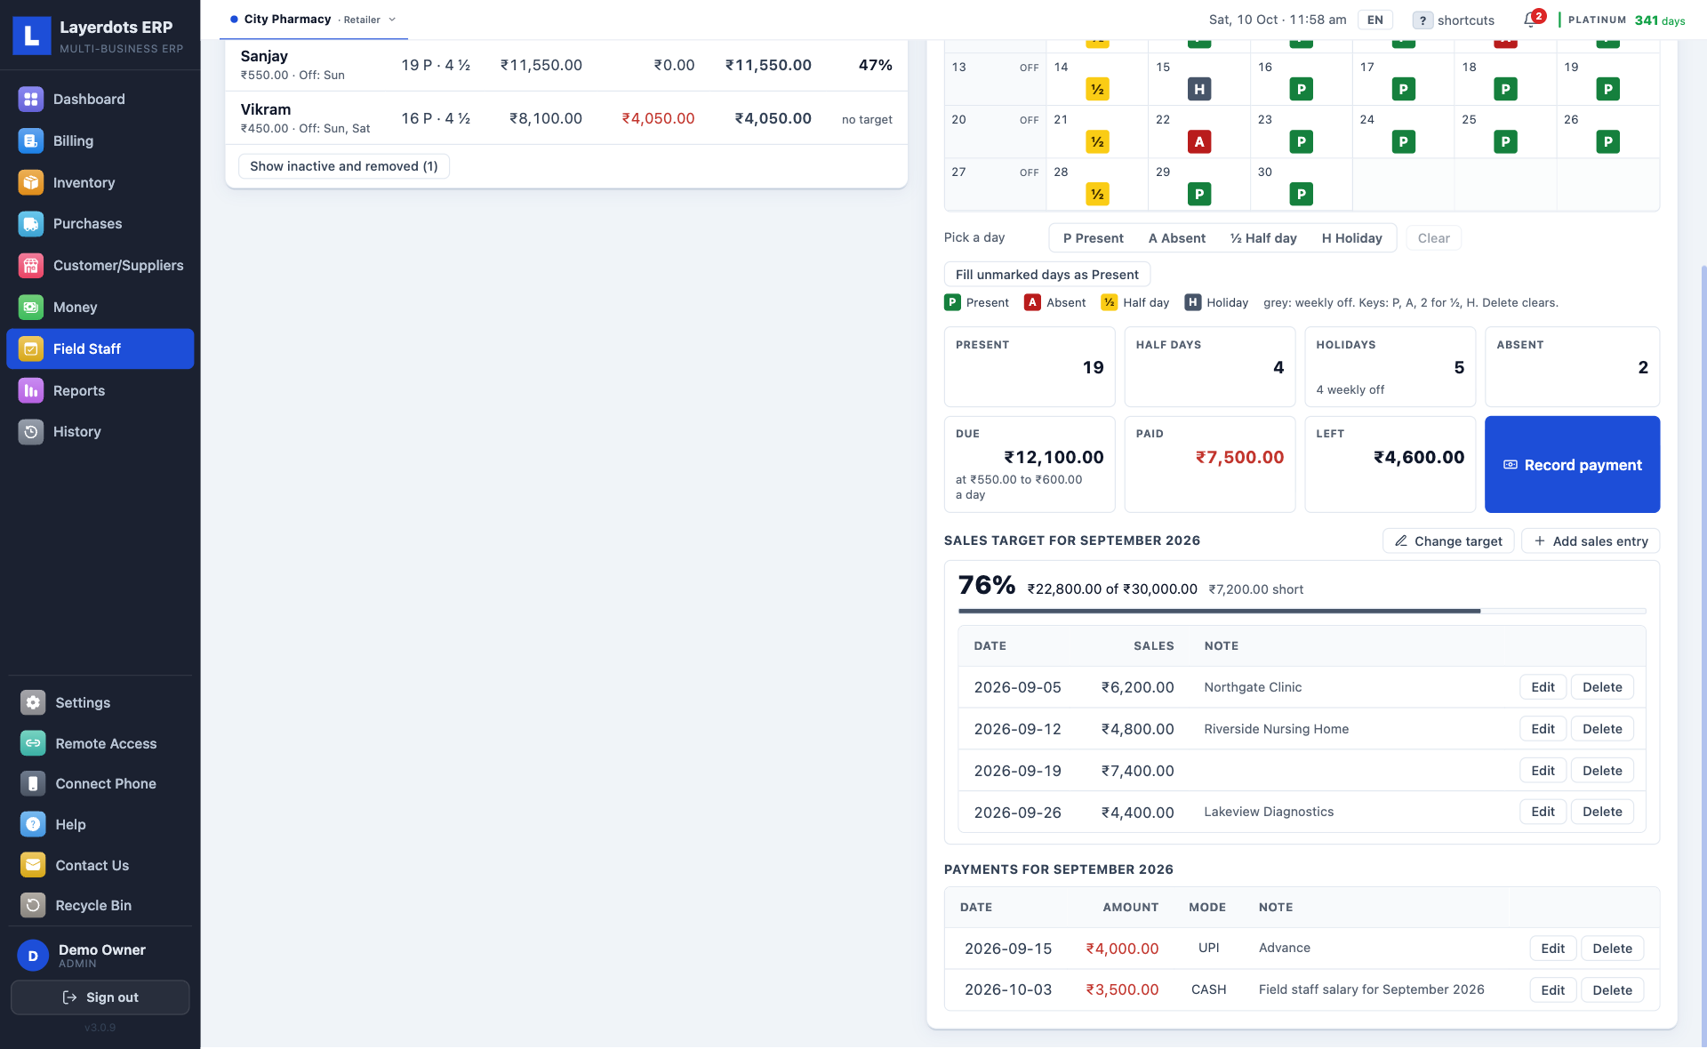Viewport: 1707px width, 1049px height.
Task: Open the Dashboard sidebar icon
Action: 31,100
